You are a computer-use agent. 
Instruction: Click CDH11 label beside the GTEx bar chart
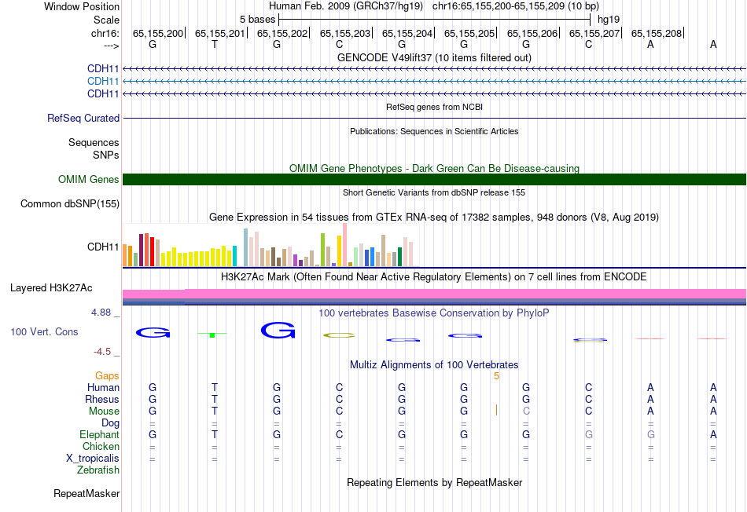click(x=103, y=247)
